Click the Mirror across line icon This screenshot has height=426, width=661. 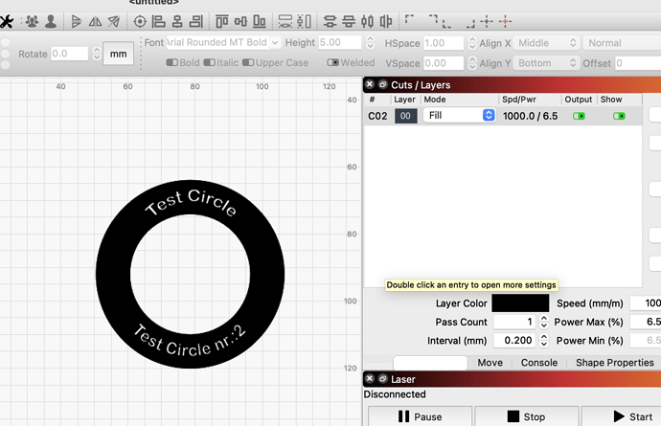tap(114, 21)
